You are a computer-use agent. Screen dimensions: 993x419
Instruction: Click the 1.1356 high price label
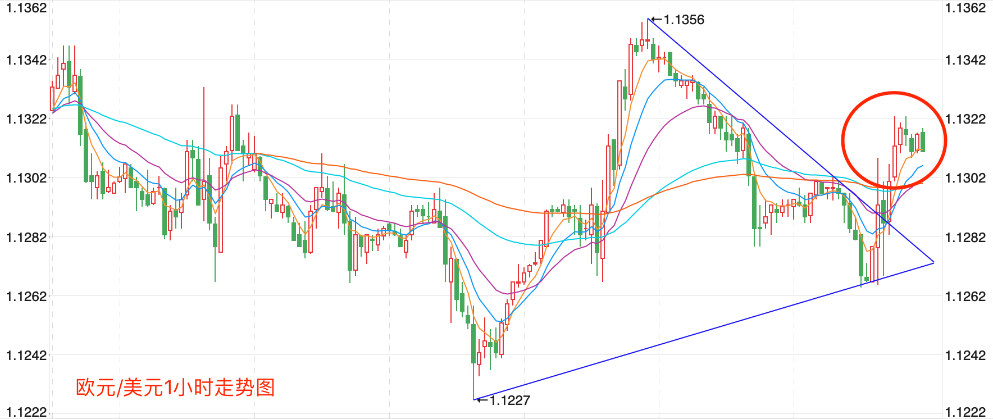(x=684, y=20)
